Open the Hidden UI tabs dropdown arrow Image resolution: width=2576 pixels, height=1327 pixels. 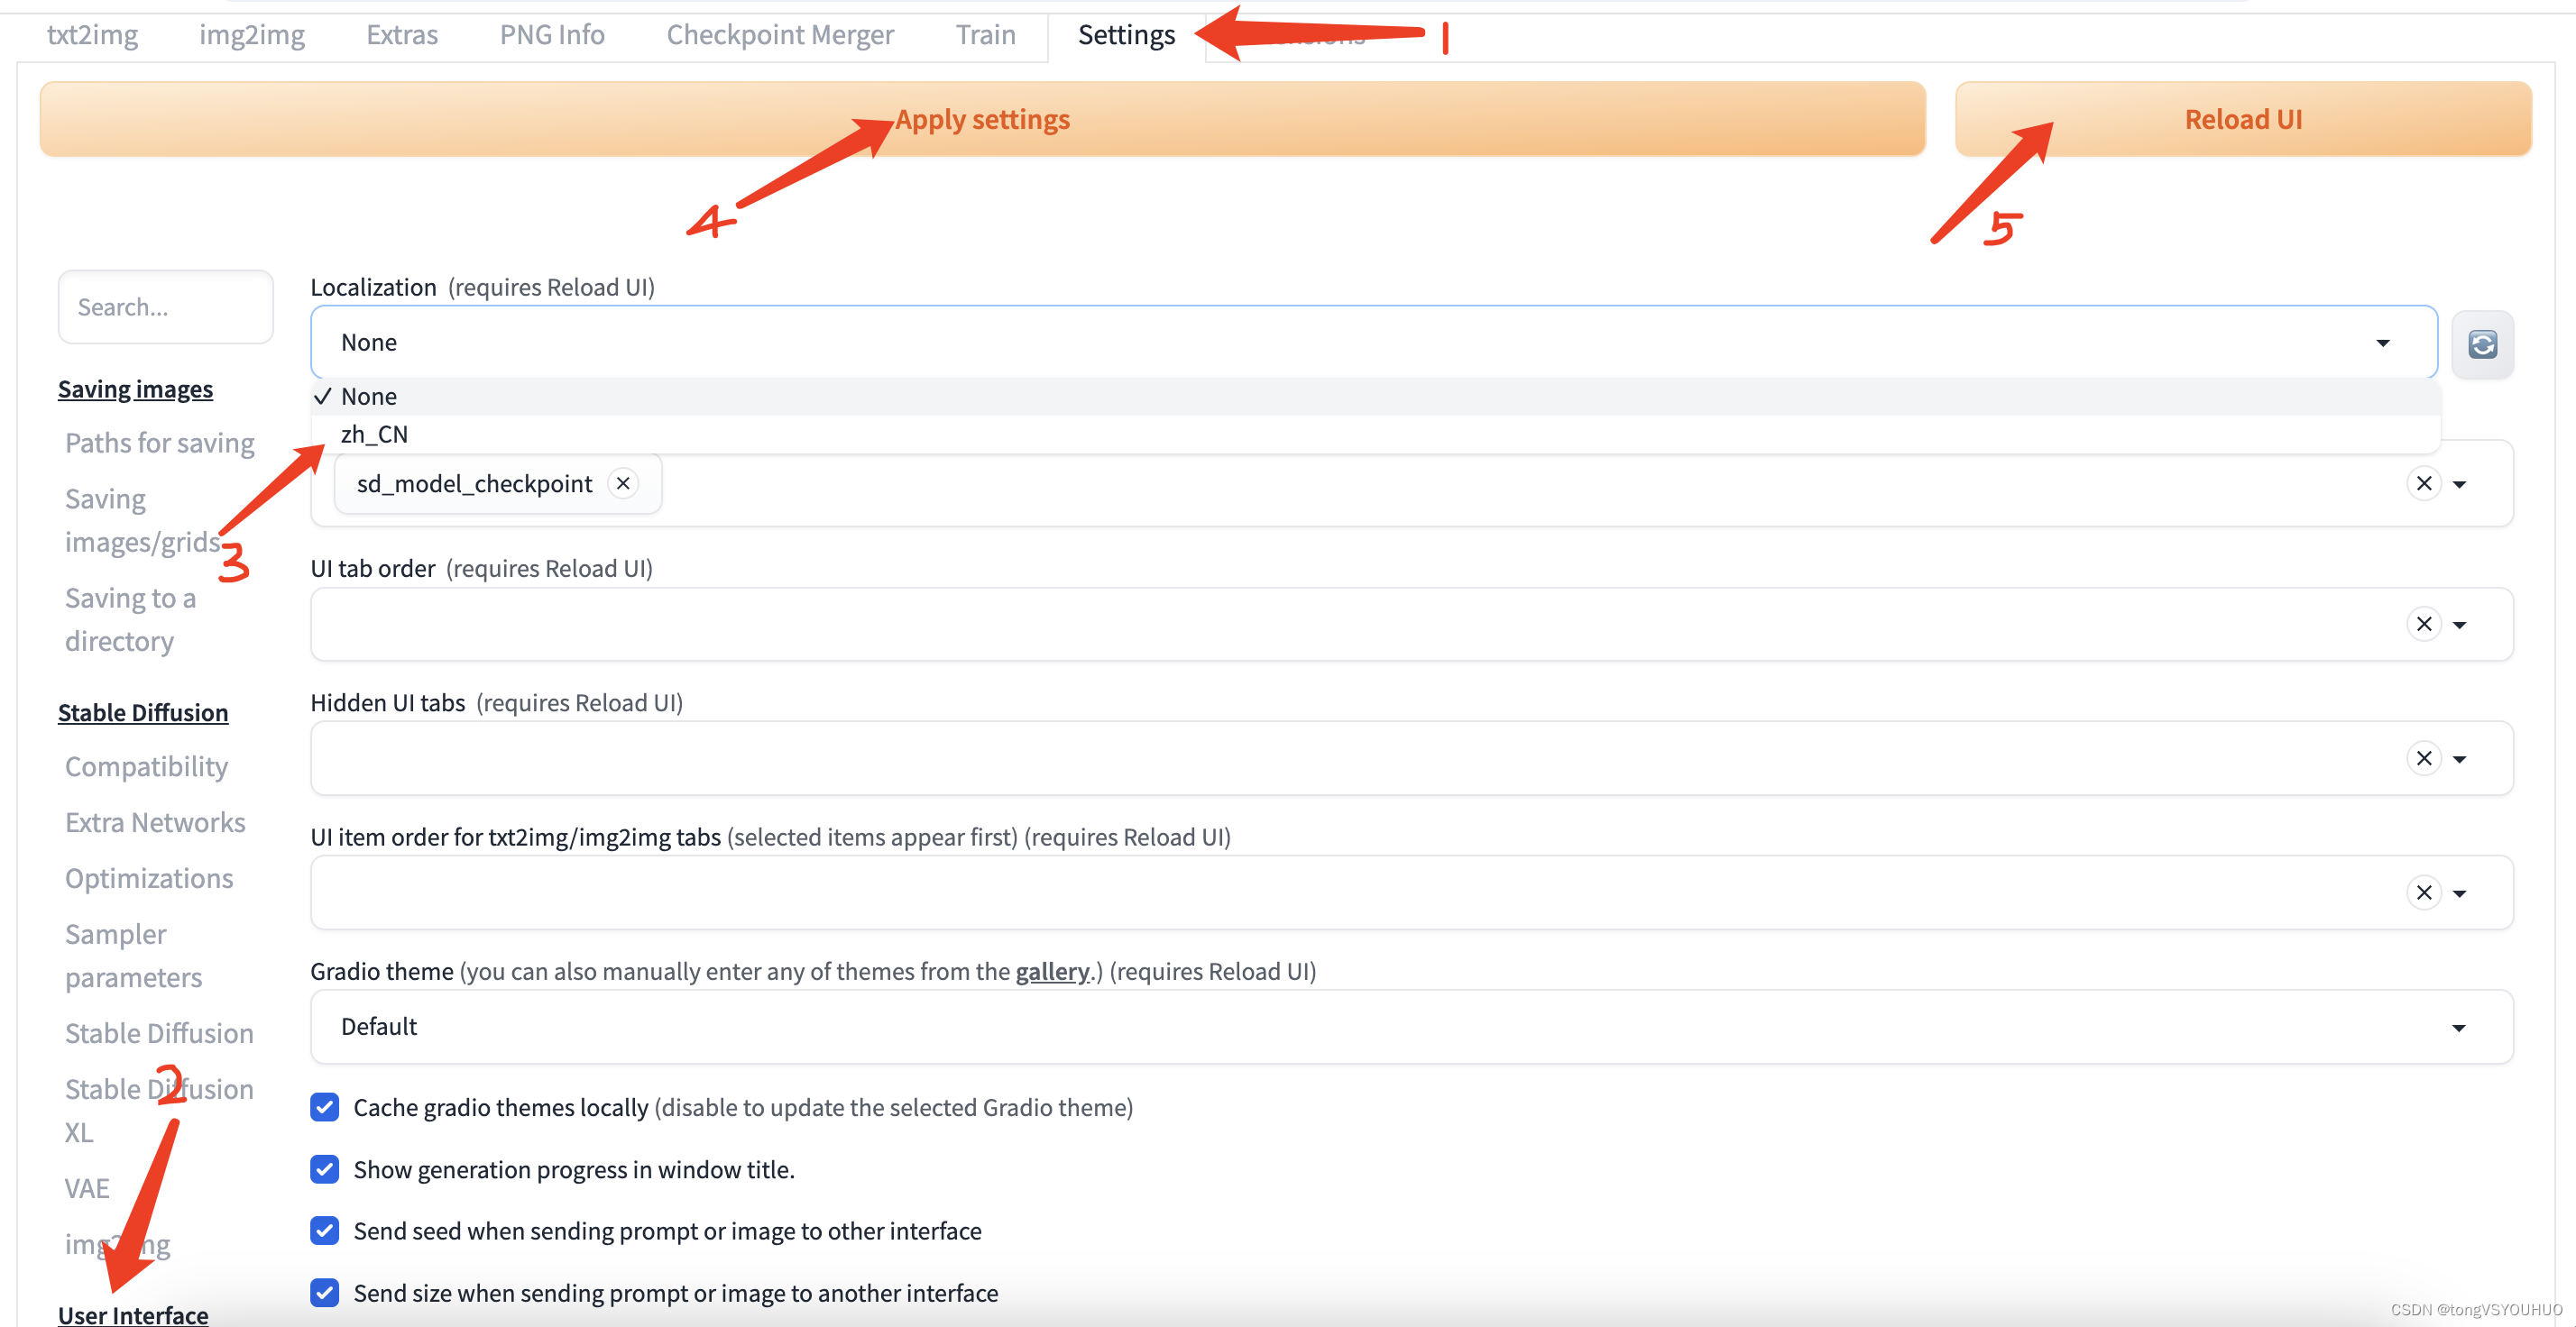coord(2460,758)
